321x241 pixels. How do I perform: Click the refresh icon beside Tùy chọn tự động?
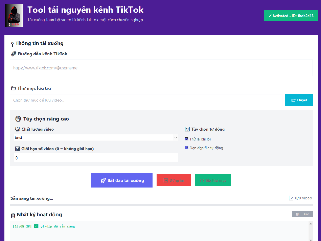pyautogui.click(x=187, y=129)
